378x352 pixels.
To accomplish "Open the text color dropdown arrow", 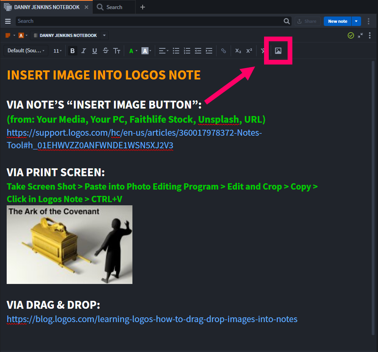I will coord(136,51).
